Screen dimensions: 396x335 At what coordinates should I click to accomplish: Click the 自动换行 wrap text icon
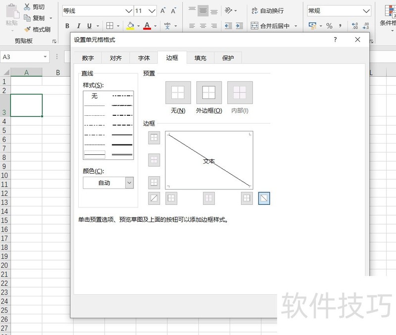(254, 10)
